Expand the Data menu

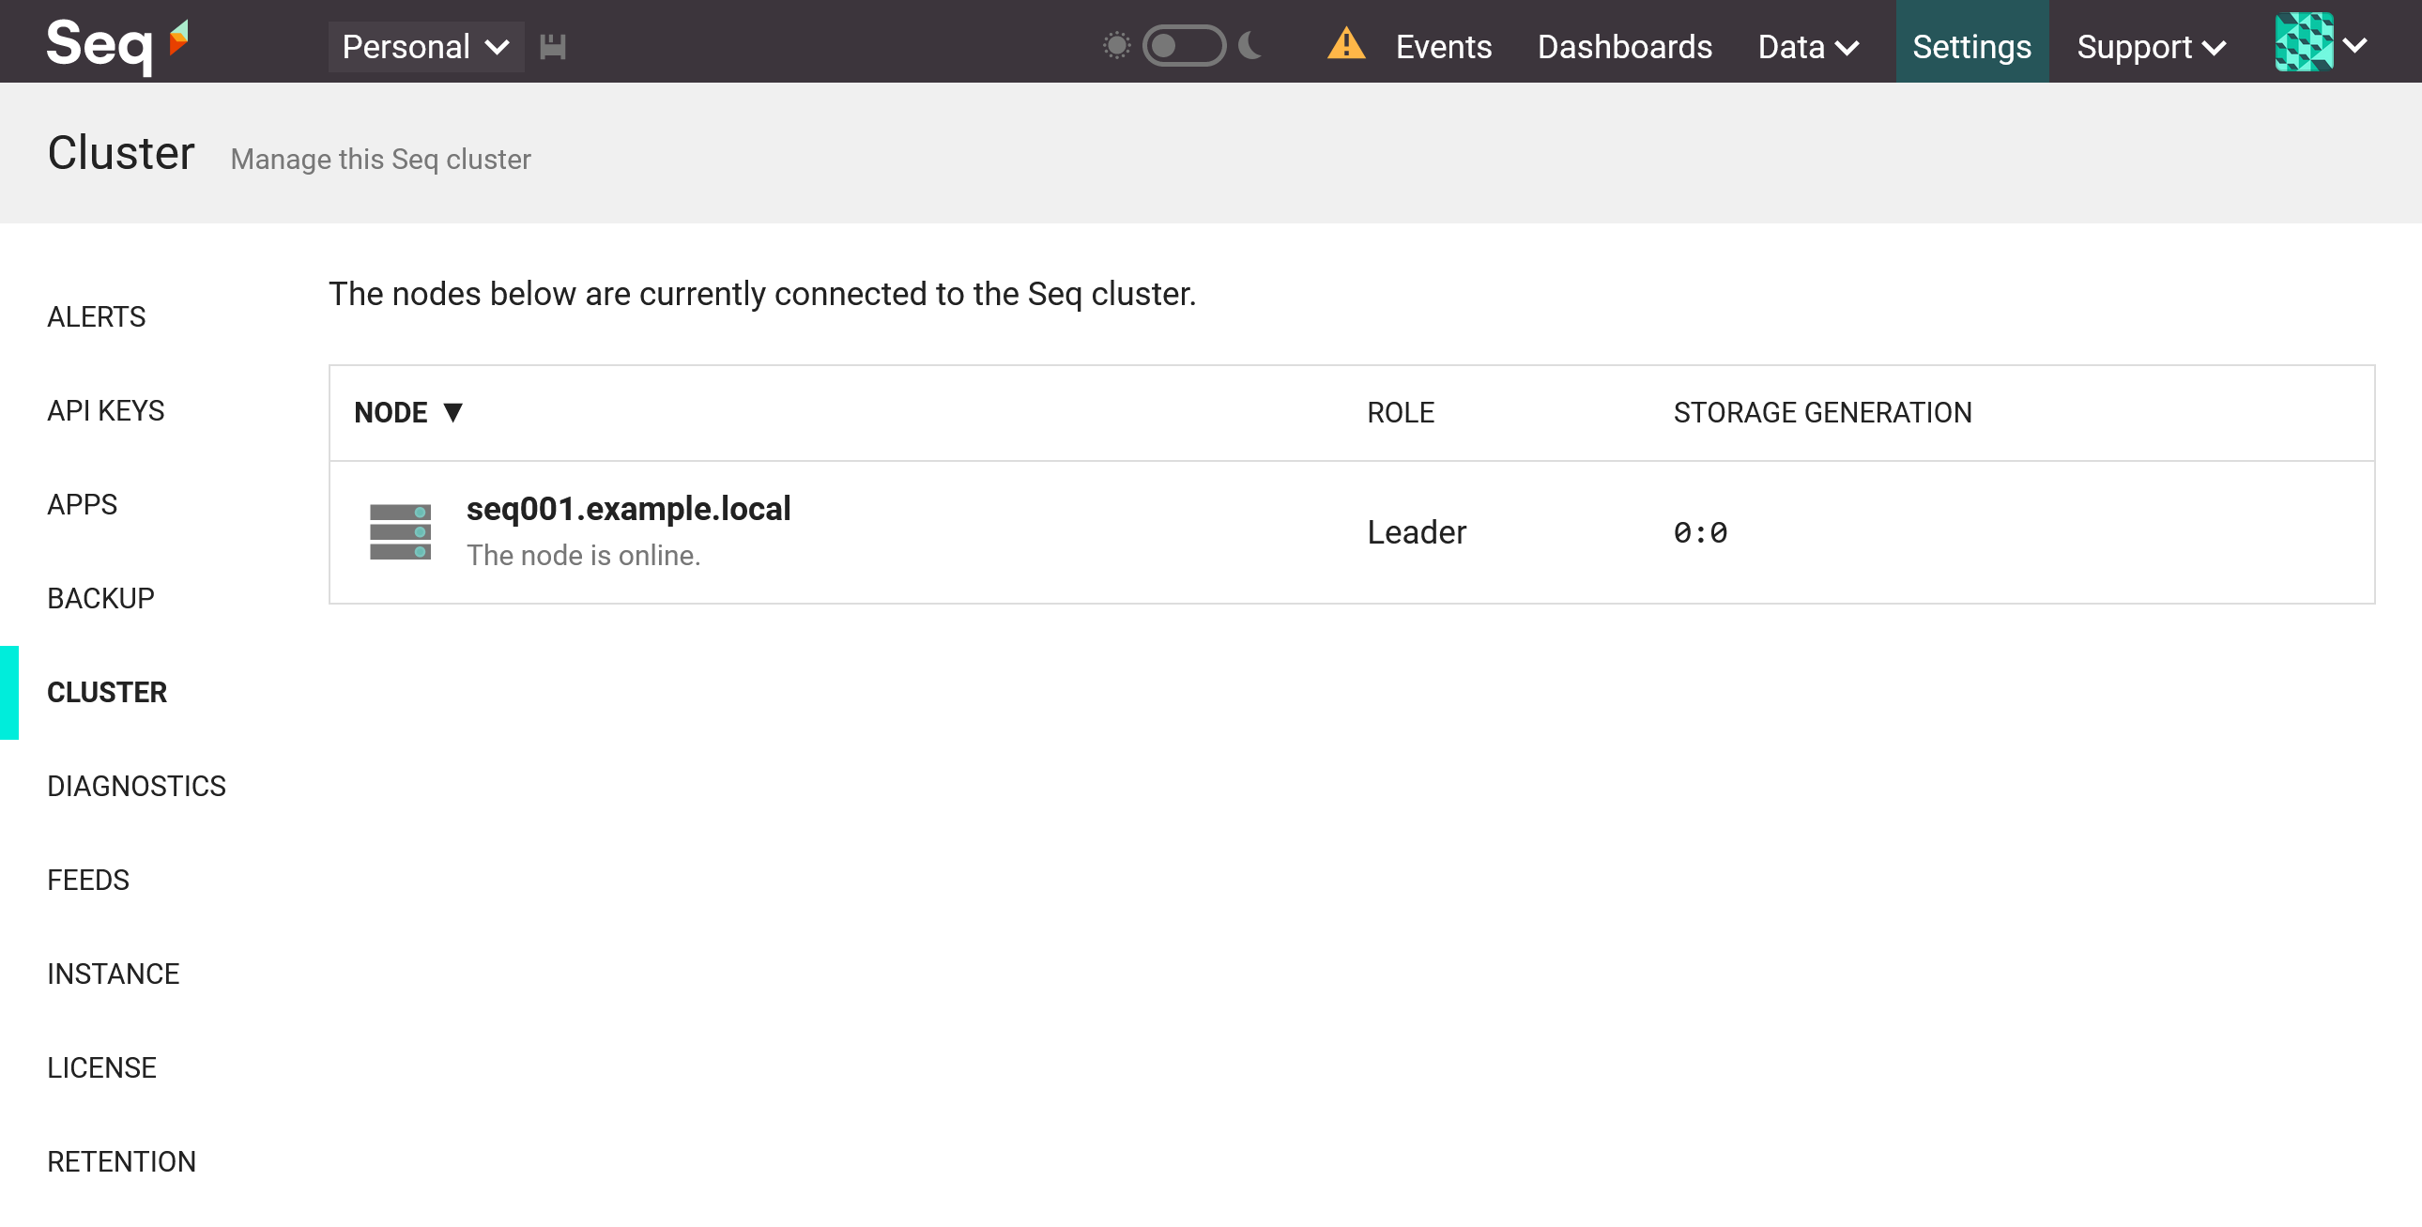pyautogui.click(x=1807, y=46)
